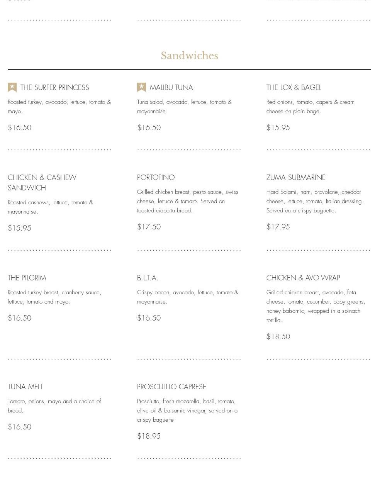Select the Zuma Submarine title
Viewport: 375px width, 487px height.
tap(296, 178)
